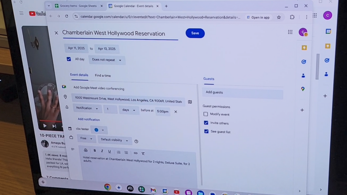Click the Add notification link

pos(89,119)
